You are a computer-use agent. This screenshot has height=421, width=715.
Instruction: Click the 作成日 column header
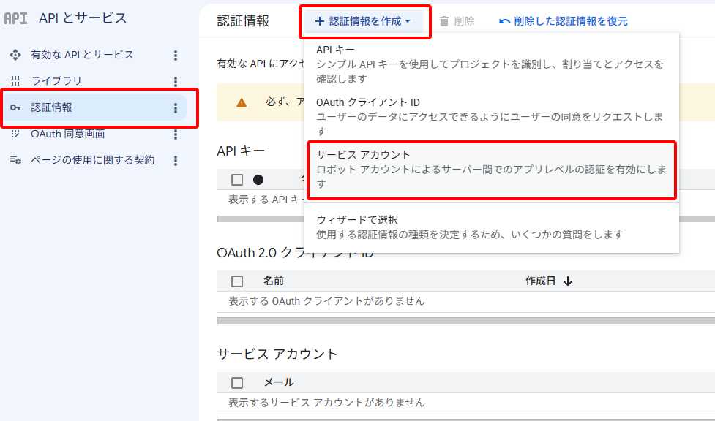pos(540,281)
